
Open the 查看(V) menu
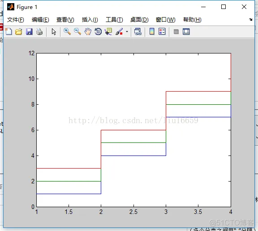click(65, 20)
